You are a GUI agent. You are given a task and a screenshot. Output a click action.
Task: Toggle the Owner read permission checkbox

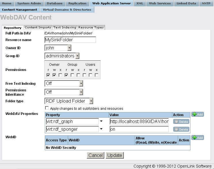click(x=49, y=75)
